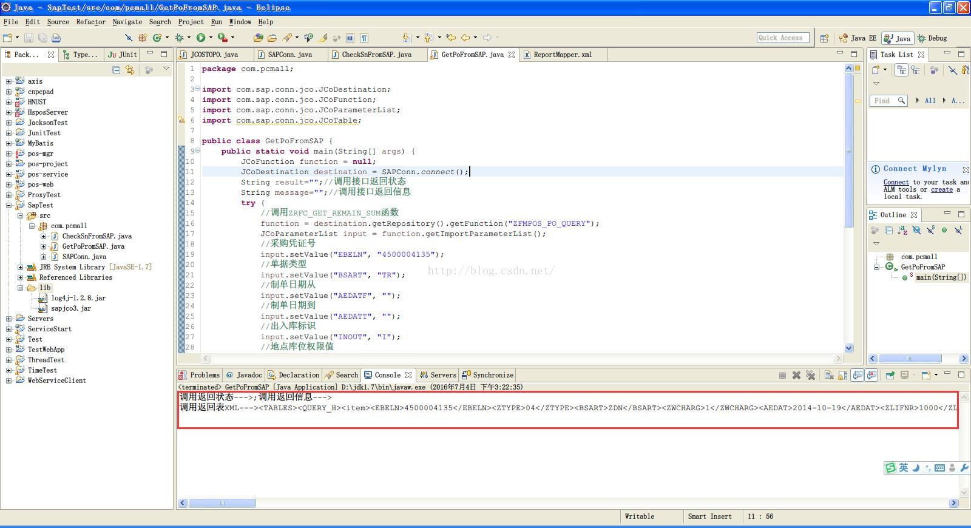This screenshot has width=971, height=528.
Task: Open Console 'Open Console' dropdown arrow
Action: (x=936, y=375)
